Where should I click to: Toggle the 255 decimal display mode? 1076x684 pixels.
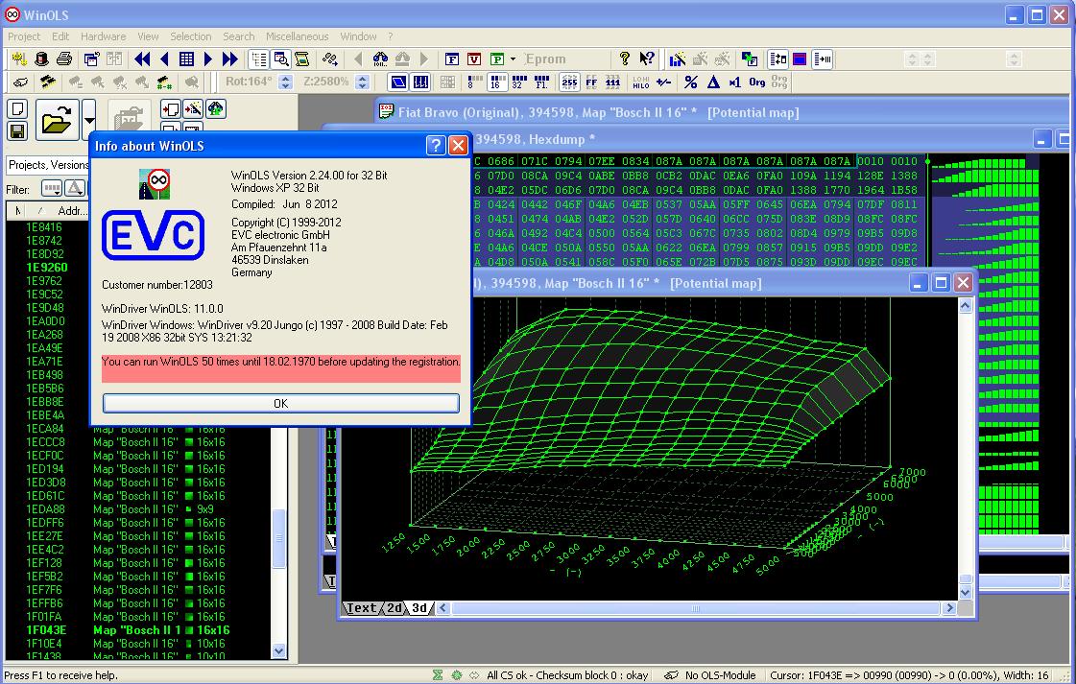pyautogui.click(x=569, y=83)
